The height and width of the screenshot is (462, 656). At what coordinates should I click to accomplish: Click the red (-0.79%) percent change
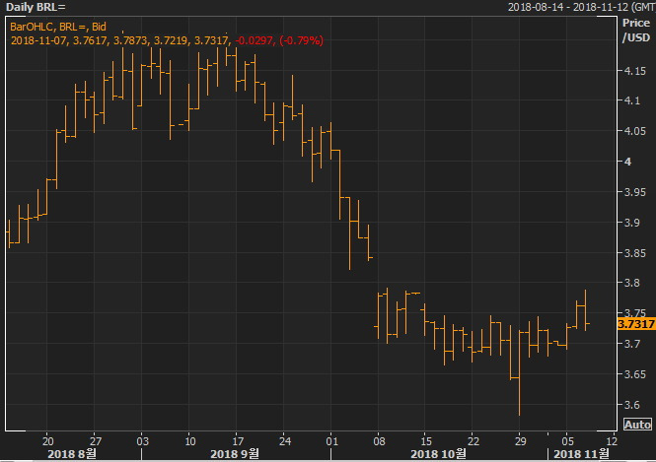(301, 40)
